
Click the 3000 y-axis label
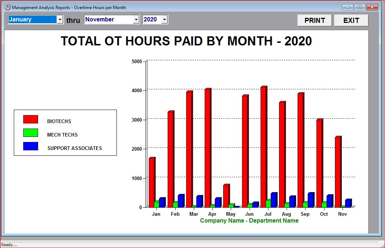pos(137,120)
